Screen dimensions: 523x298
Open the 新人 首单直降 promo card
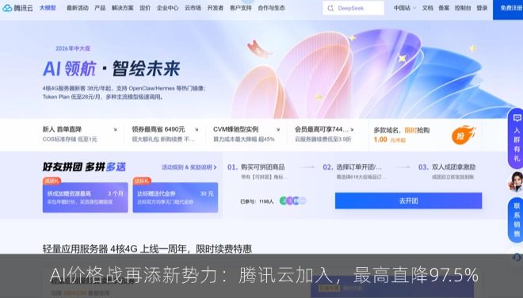pos(80,134)
